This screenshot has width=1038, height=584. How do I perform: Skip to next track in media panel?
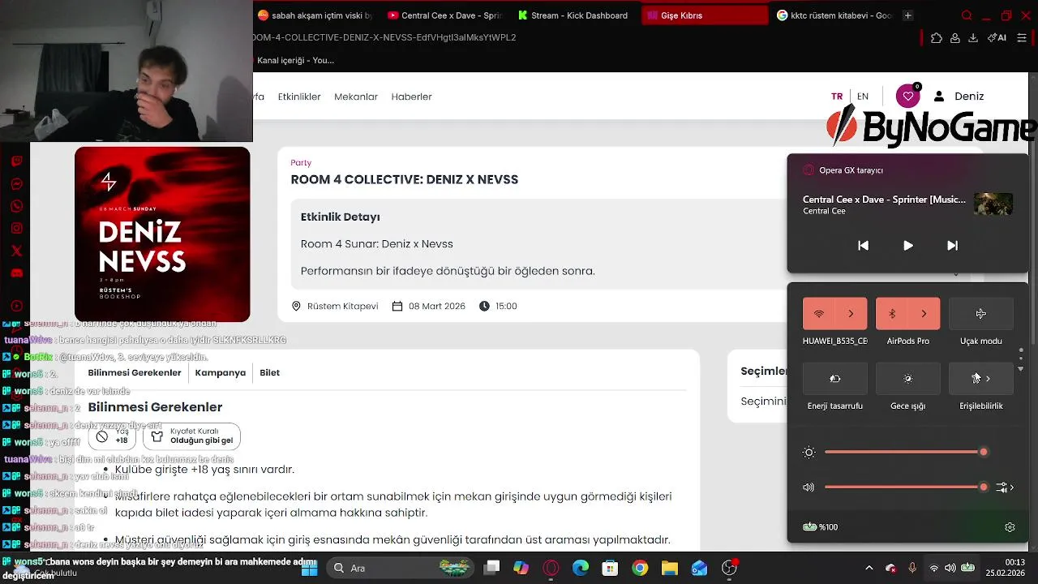pos(952,246)
